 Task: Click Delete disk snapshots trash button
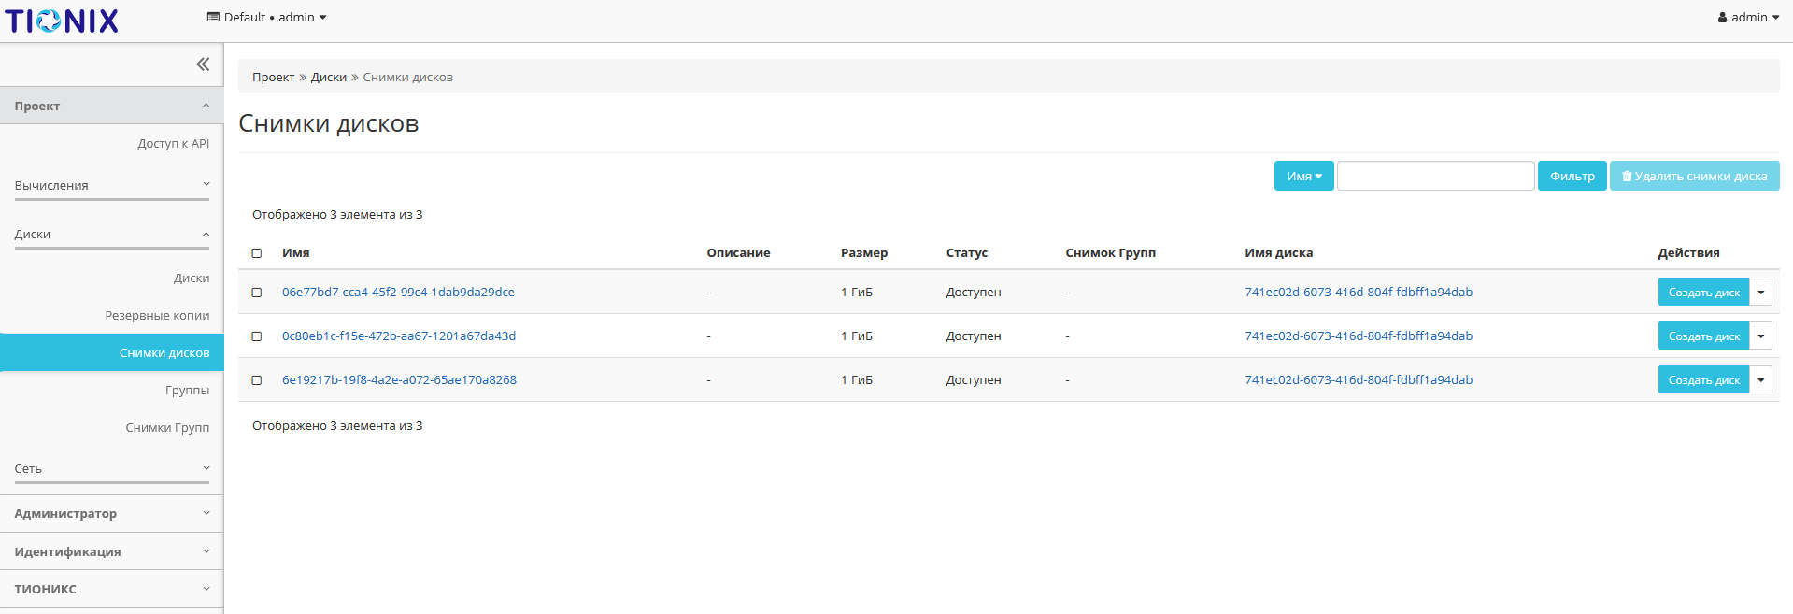(x=1694, y=176)
